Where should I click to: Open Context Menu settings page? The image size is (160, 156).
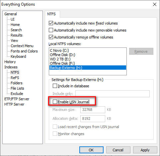pos(22,46)
